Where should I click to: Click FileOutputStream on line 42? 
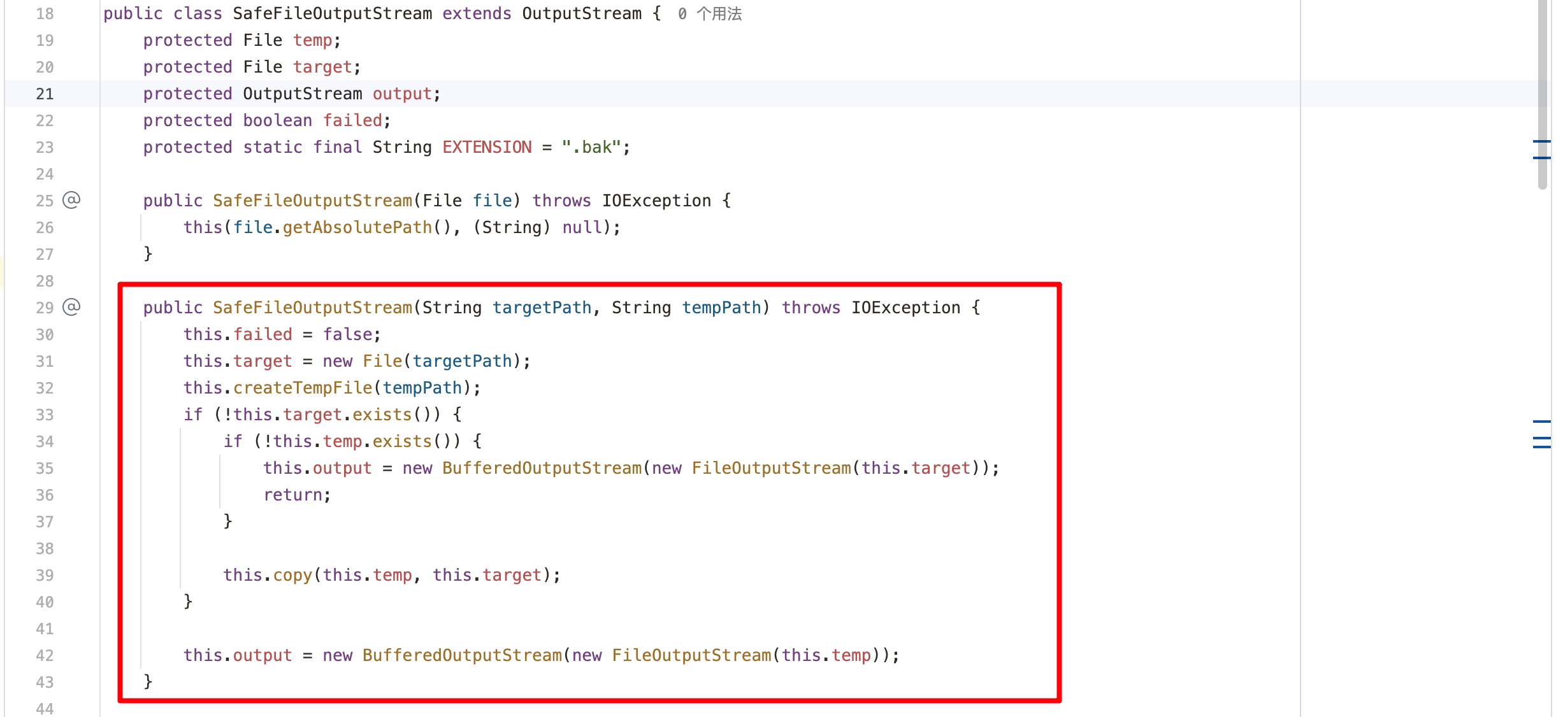tap(691, 655)
